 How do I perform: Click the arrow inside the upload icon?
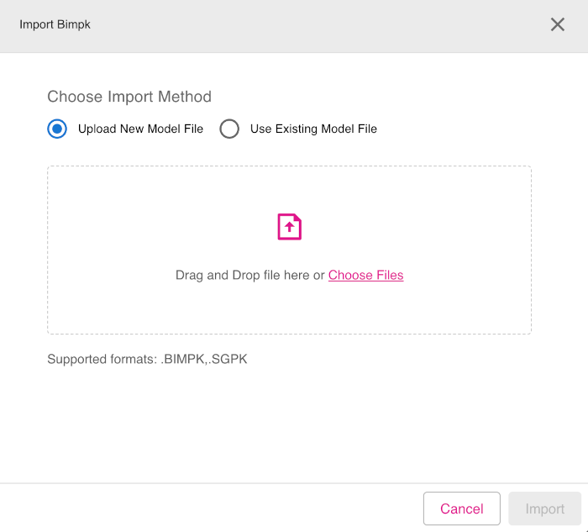click(x=289, y=228)
